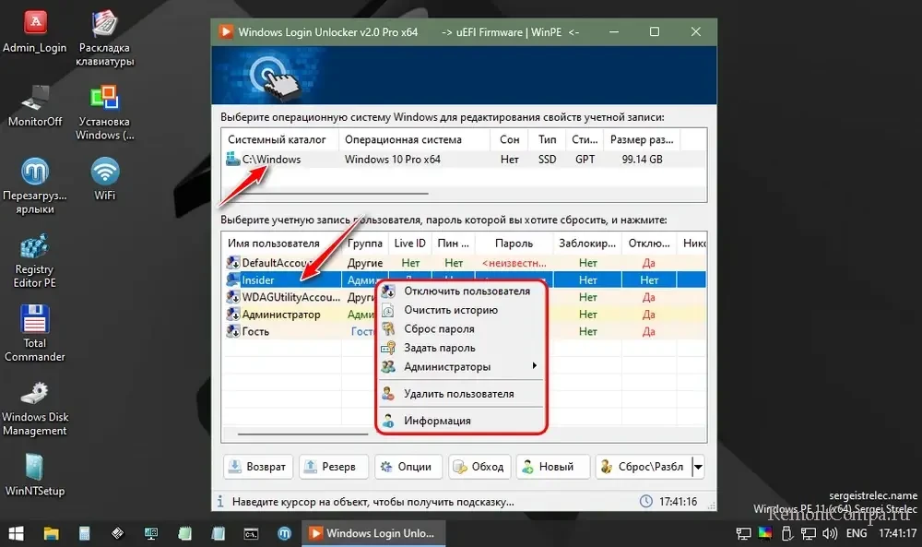922x547 pixels.
Task: Sort by Пароль column header
Action: coord(514,244)
